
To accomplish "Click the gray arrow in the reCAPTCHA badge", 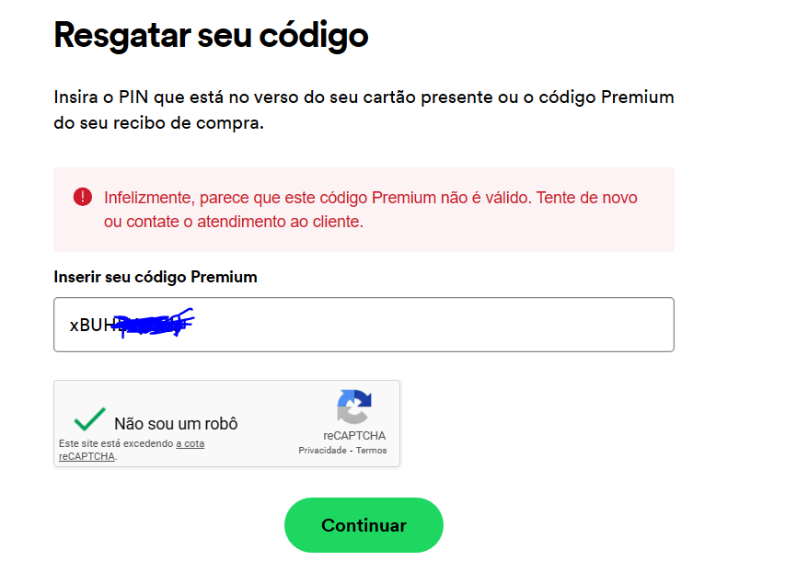I will pyautogui.click(x=352, y=414).
